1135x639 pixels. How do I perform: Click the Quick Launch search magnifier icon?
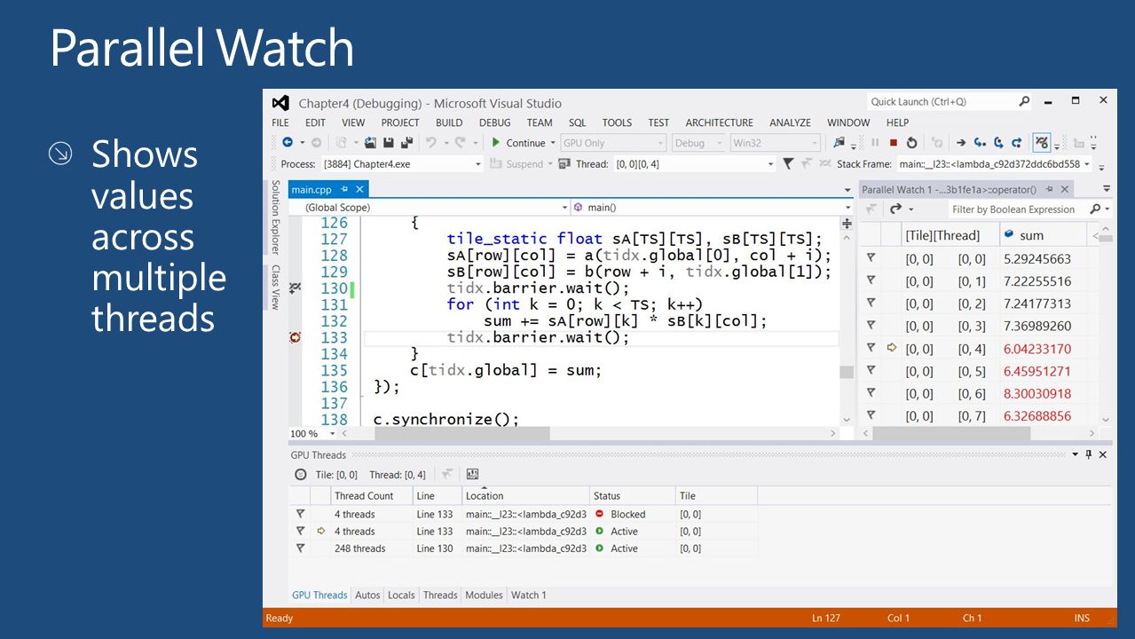click(x=1024, y=101)
